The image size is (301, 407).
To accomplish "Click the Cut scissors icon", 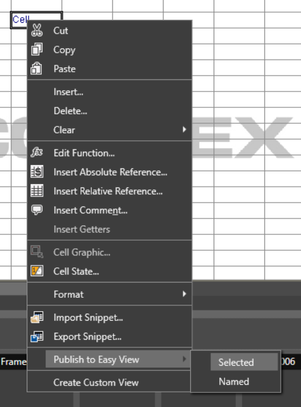I will coord(37,30).
